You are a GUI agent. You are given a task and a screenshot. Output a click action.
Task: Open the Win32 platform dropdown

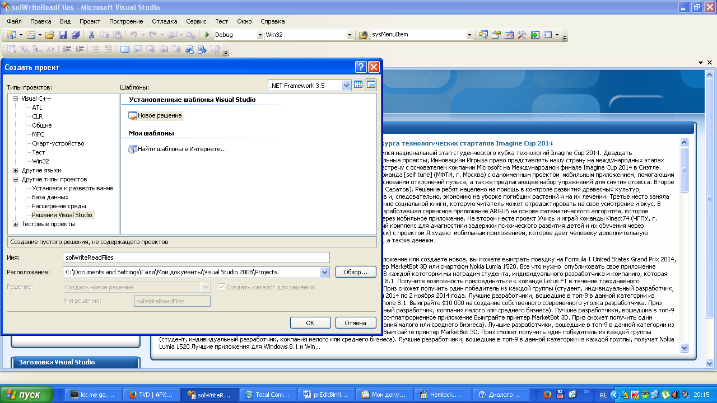click(350, 35)
